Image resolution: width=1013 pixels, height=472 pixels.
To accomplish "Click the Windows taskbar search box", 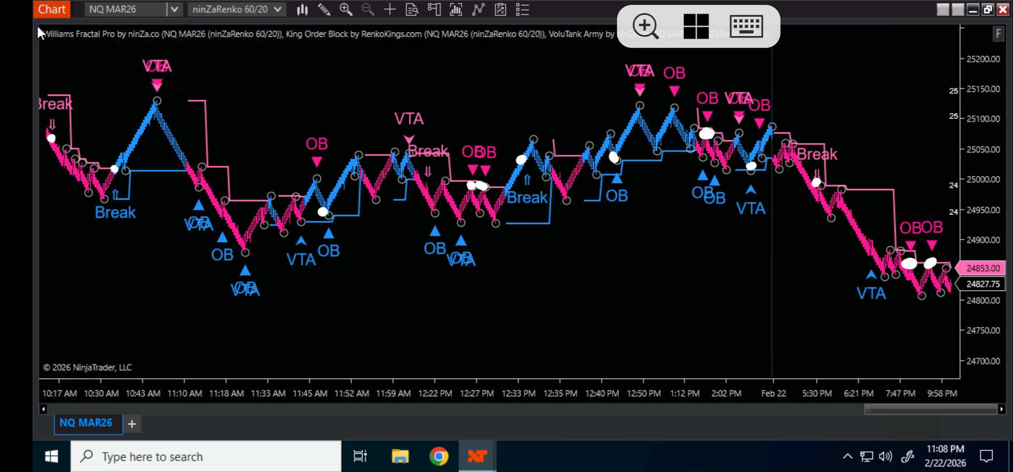I will pyautogui.click(x=206, y=457).
